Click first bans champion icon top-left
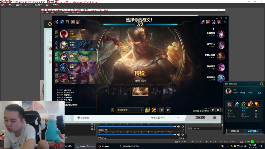 (56, 22)
